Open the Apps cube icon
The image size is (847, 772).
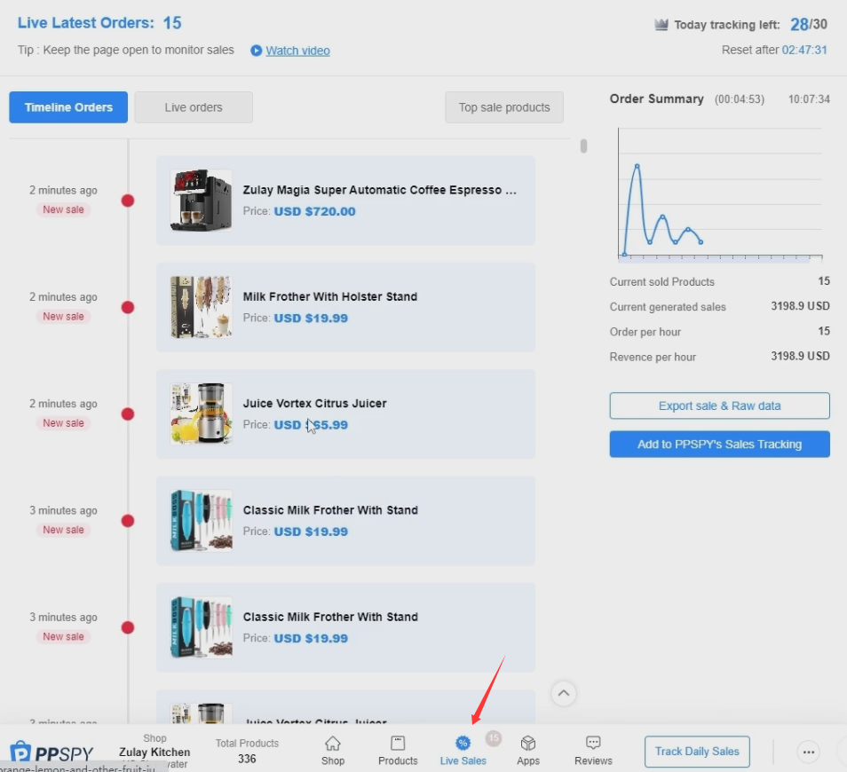click(x=528, y=743)
